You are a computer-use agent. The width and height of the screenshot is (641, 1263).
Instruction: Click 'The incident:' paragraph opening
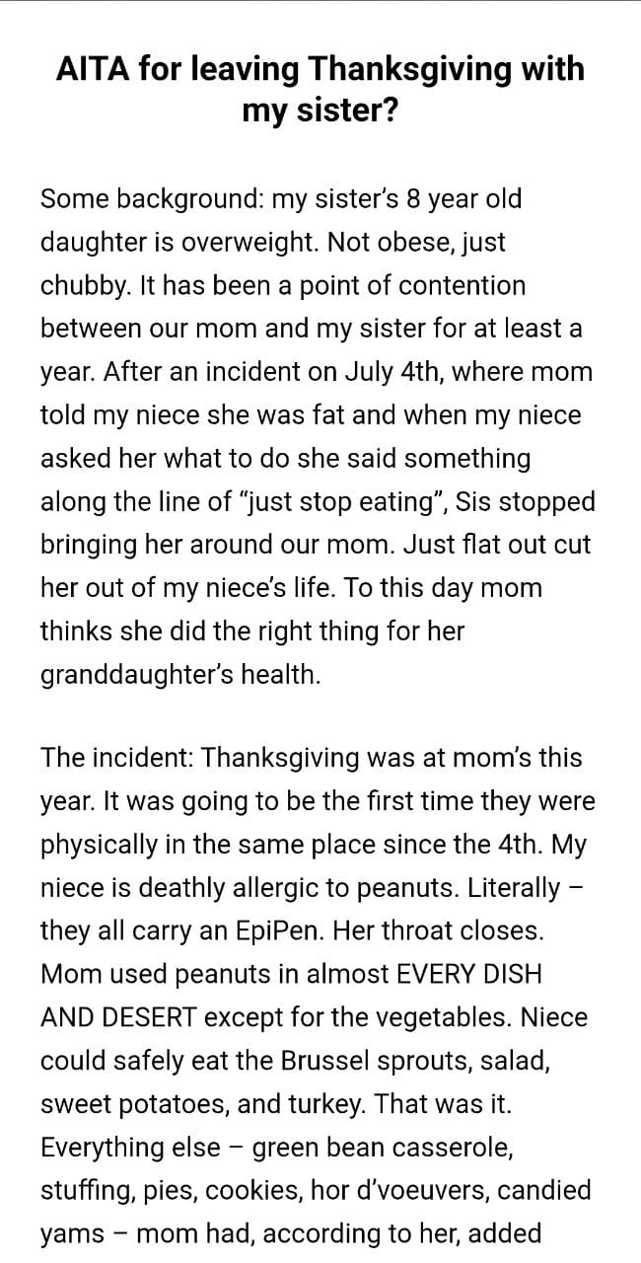click(117, 758)
